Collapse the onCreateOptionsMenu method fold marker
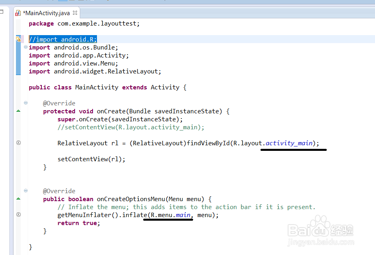375x255 pixels. (x=26, y=191)
